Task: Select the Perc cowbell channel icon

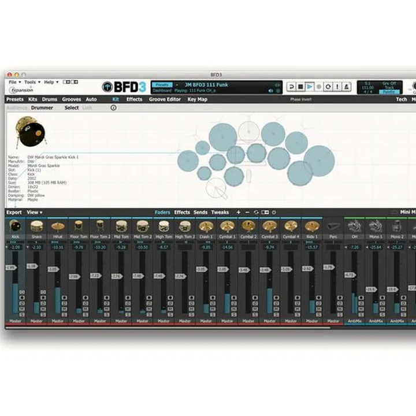Action: tap(333, 226)
